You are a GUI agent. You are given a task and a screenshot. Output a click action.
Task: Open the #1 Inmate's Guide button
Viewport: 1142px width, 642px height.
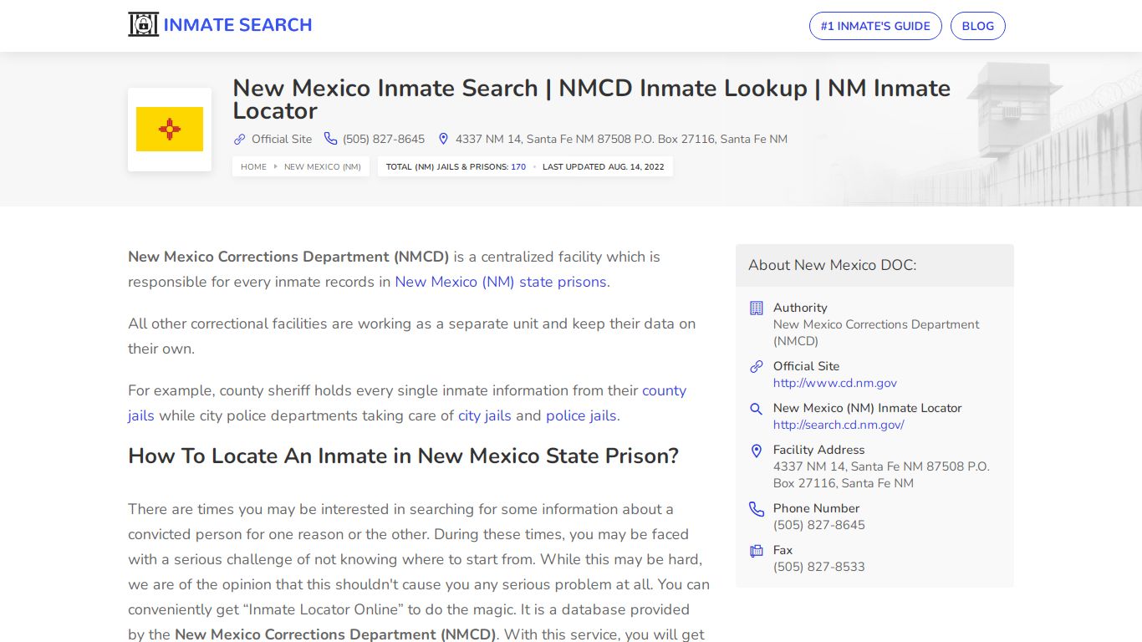pyautogui.click(x=875, y=26)
